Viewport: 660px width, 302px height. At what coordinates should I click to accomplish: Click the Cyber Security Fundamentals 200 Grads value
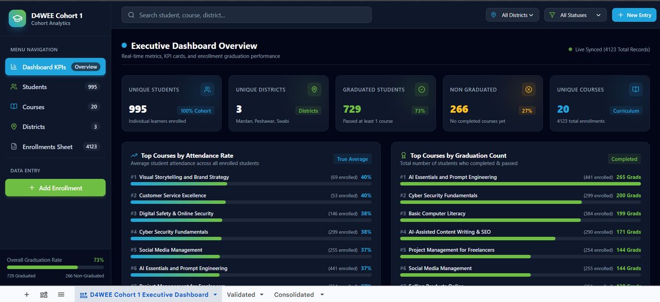click(x=629, y=196)
